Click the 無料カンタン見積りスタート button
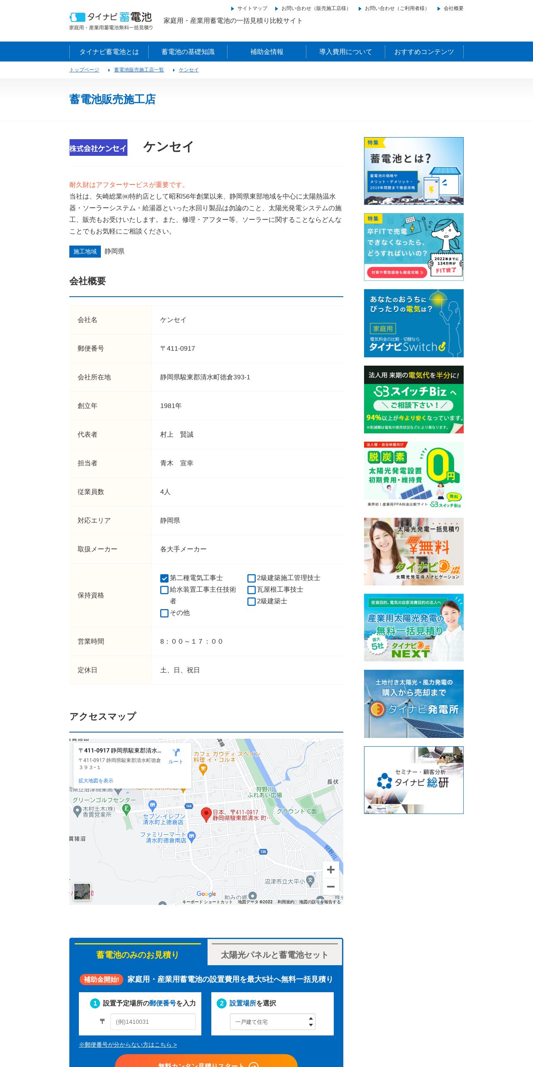533x1067 pixels. point(206,1061)
